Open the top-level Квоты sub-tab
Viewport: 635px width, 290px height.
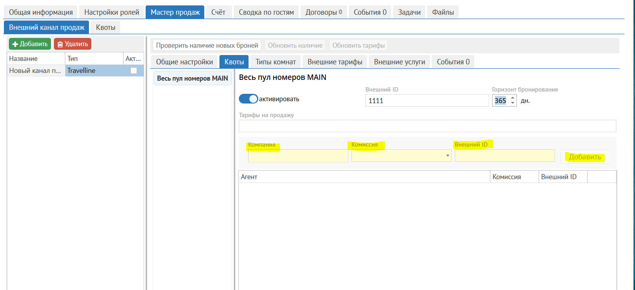(106, 28)
